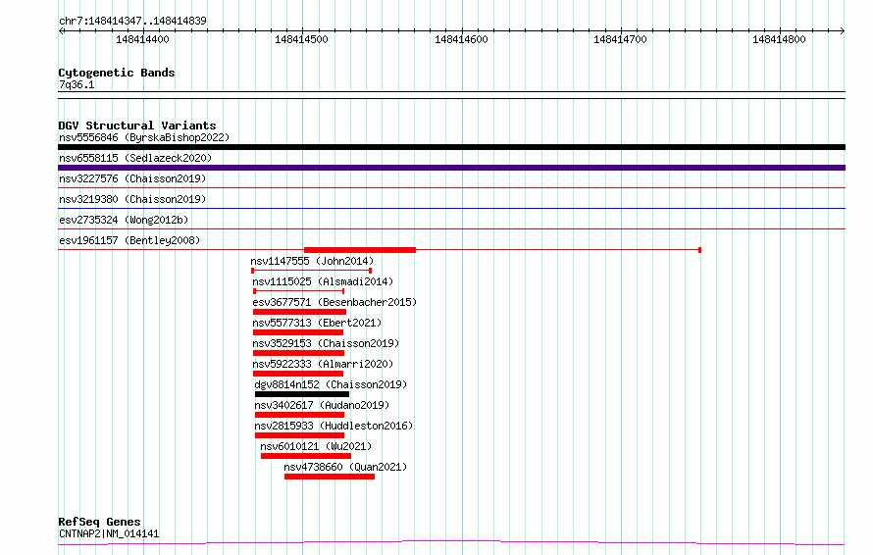Click the red bar under nsv5577313 (Ebert2021)
This screenshot has height=555, width=873.
(x=298, y=332)
